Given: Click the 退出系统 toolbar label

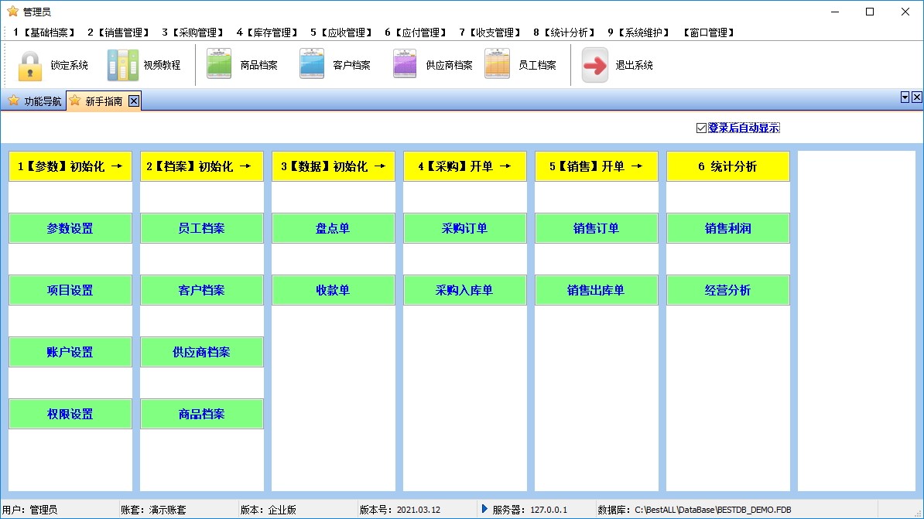Looking at the screenshot, I should pyautogui.click(x=634, y=65).
